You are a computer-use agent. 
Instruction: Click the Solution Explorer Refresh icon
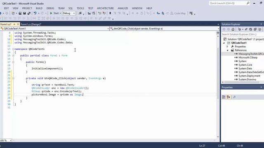coord(250,29)
